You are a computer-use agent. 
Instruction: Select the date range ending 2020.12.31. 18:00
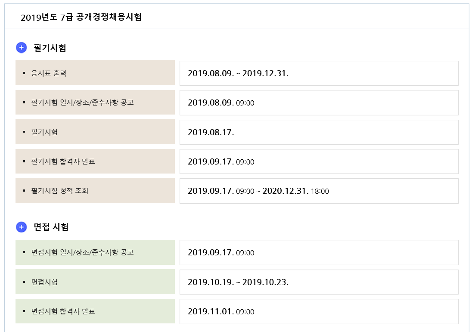(x=319, y=191)
